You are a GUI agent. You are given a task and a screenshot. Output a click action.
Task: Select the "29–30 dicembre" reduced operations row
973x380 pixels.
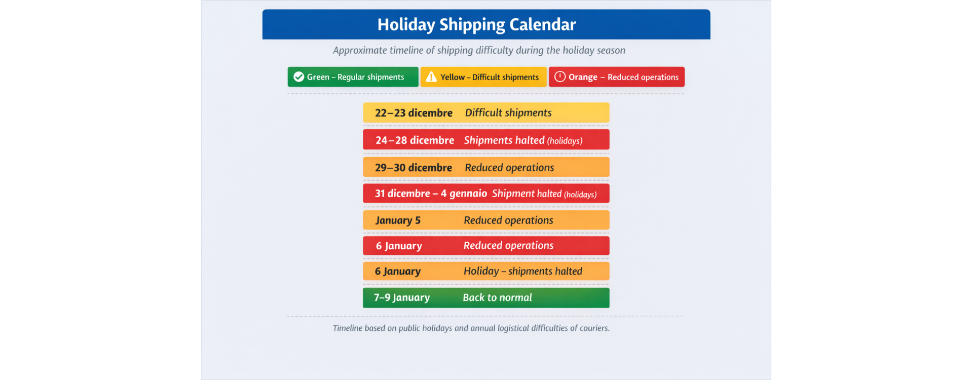click(x=486, y=167)
